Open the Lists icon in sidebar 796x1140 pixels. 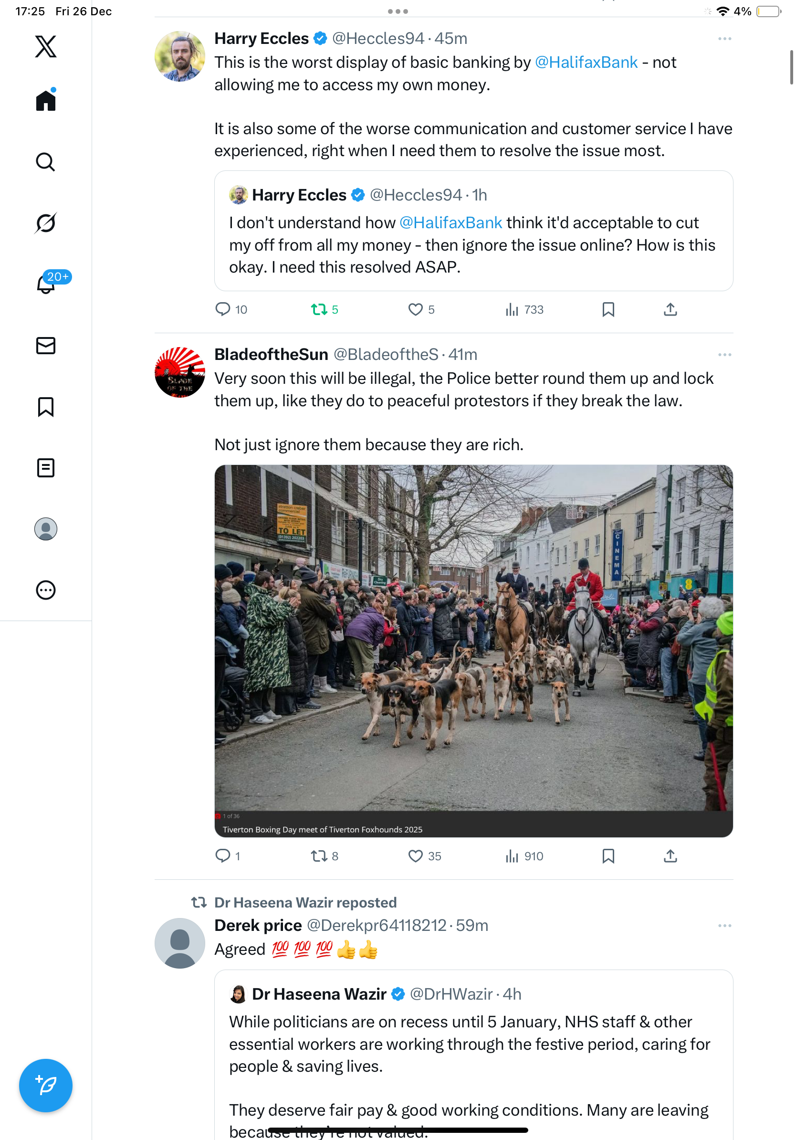(x=46, y=468)
